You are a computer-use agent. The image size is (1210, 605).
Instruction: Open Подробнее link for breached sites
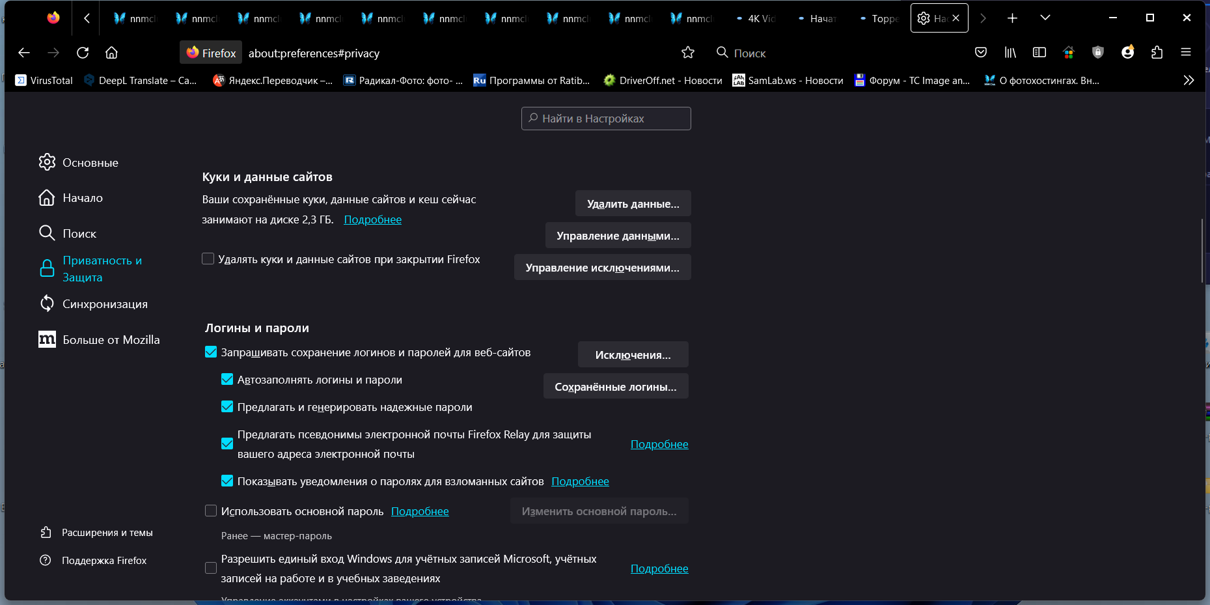coord(580,481)
